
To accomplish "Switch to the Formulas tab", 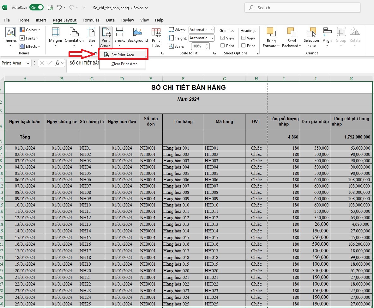I will (91, 20).
